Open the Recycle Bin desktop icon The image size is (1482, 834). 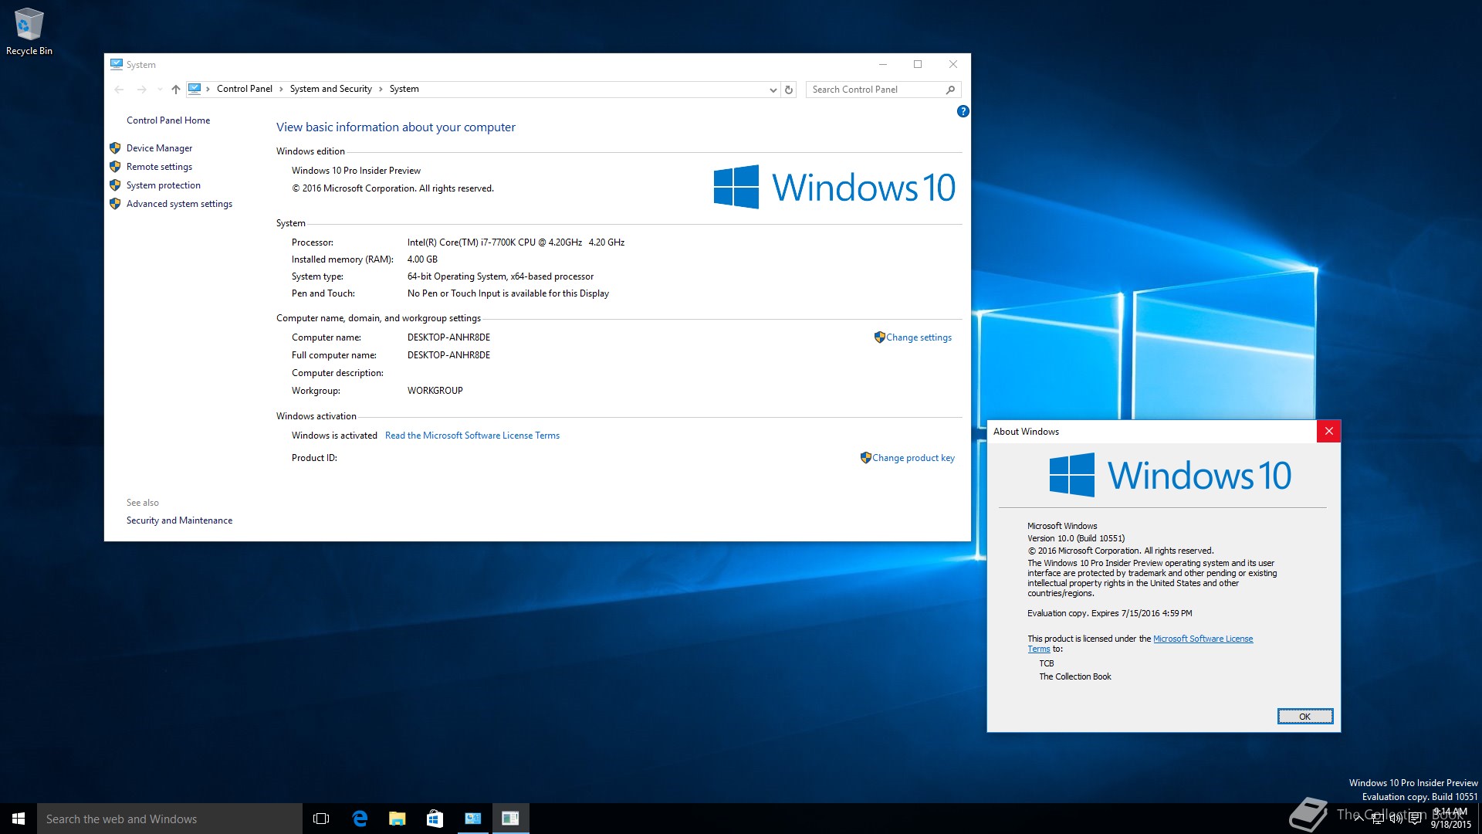pos(29,31)
